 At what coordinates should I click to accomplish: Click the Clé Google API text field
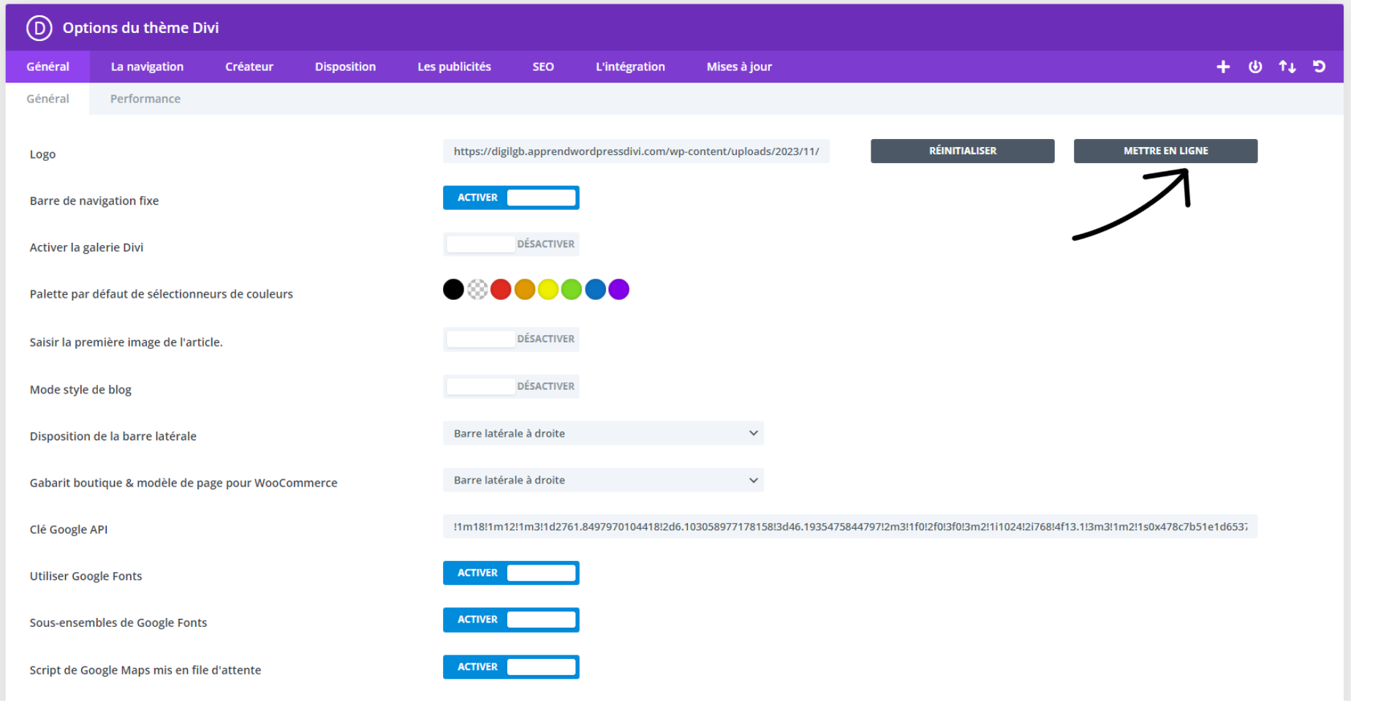tap(849, 527)
